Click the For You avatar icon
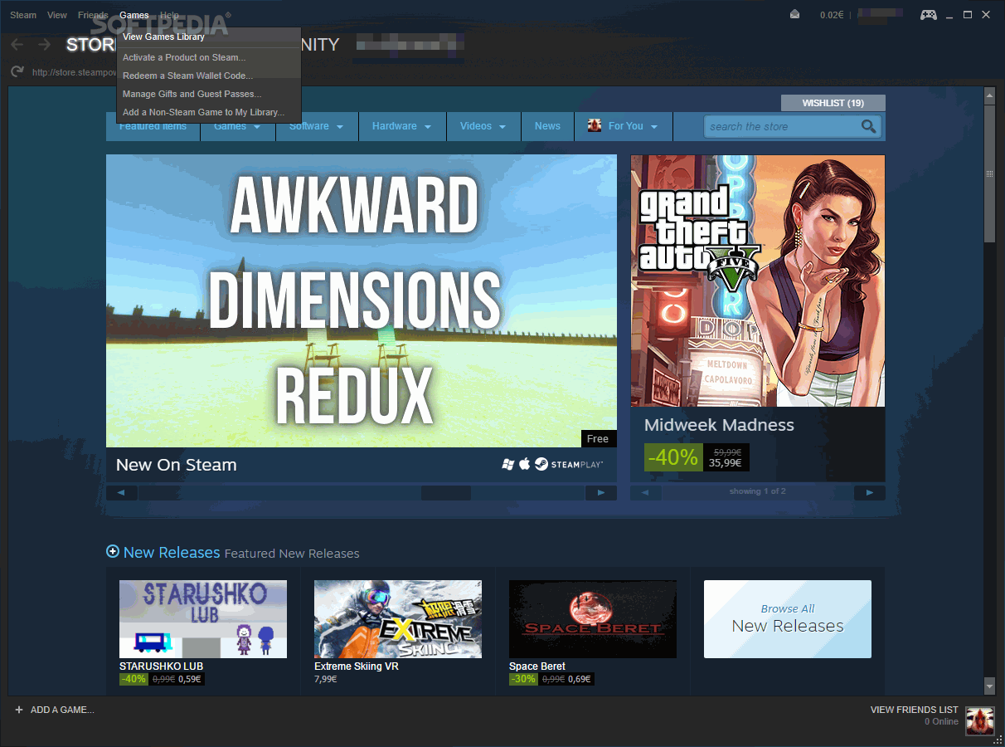This screenshot has width=1005, height=747. (x=595, y=126)
